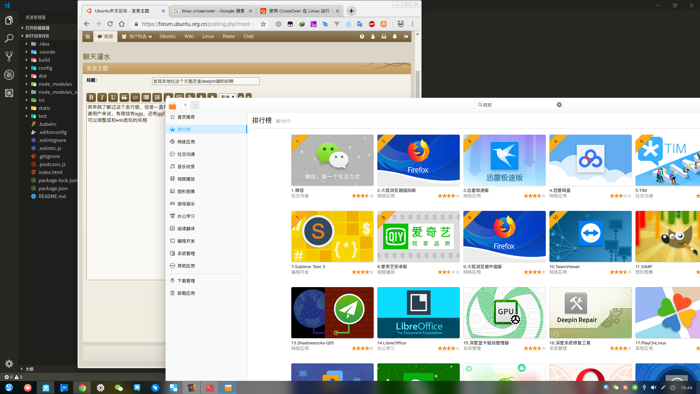The height and width of the screenshot is (394, 700).
Task: Open forum help question-mark icon
Action: (x=362, y=36)
